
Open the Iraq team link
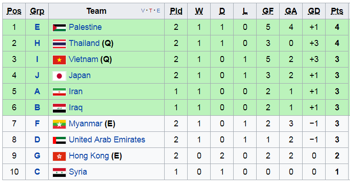point(76,107)
